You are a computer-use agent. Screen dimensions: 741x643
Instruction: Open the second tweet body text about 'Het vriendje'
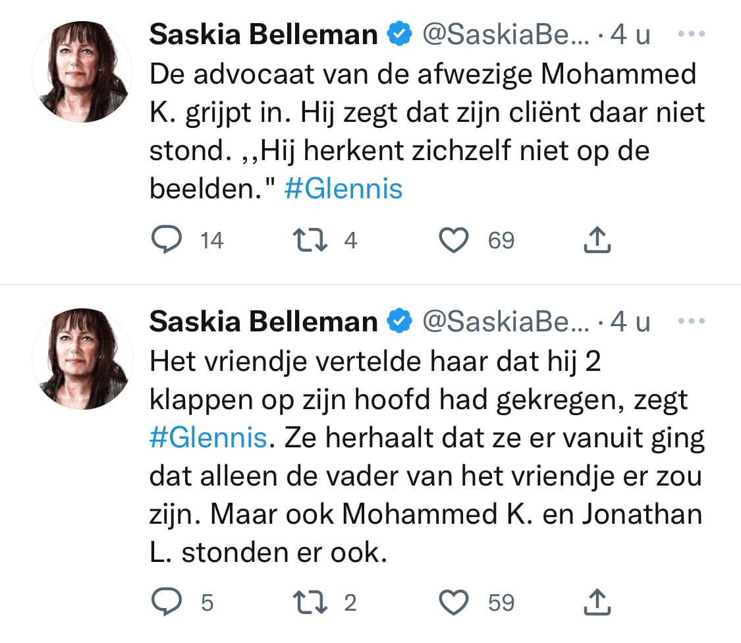tap(427, 457)
